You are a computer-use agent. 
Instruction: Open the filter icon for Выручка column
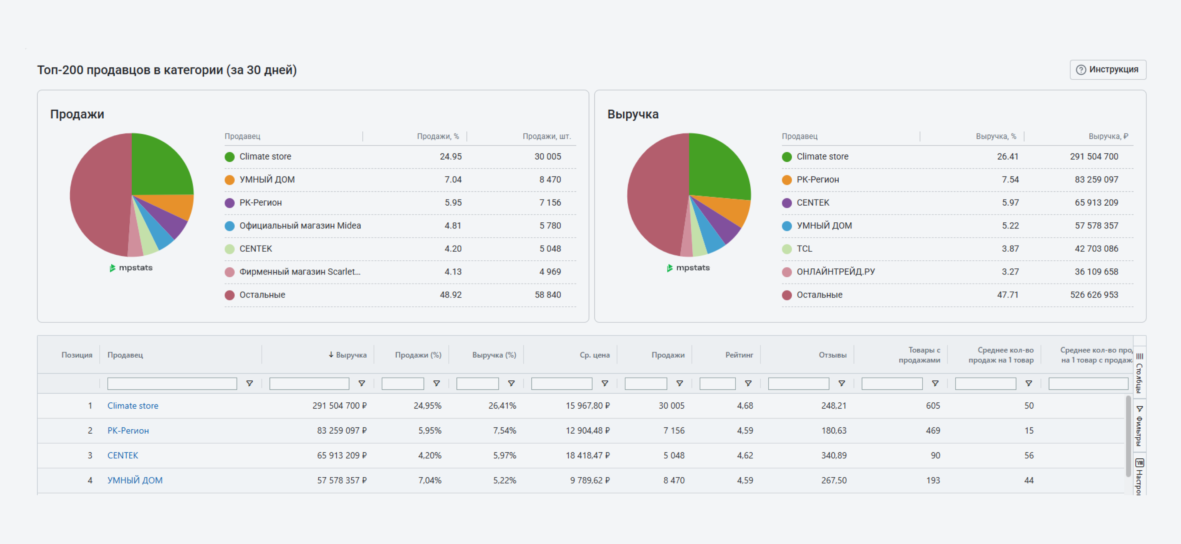(x=362, y=383)
